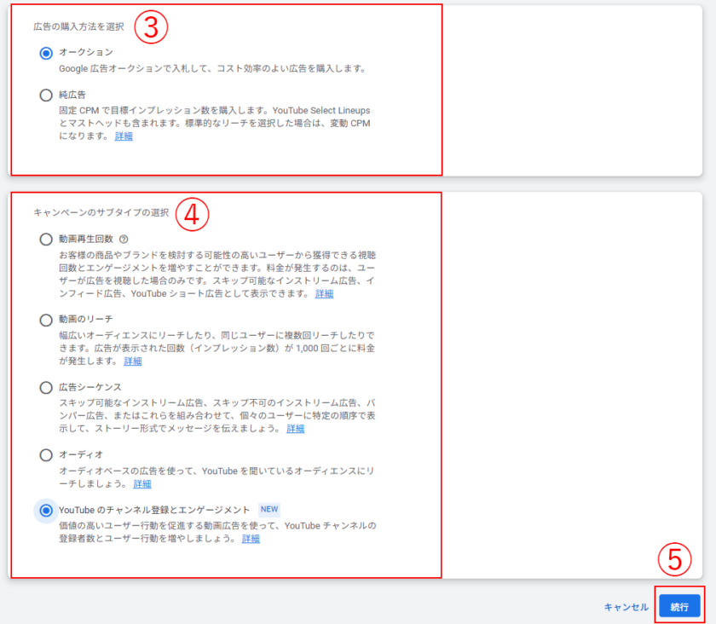
Task: Open 詳細 link for 広告シーケンス
Action: pos(295,428)
